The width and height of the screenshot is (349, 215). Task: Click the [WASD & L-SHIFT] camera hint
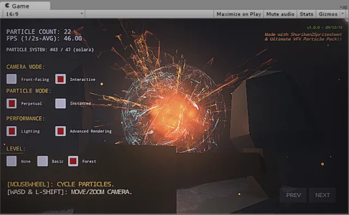click(69, 192)
